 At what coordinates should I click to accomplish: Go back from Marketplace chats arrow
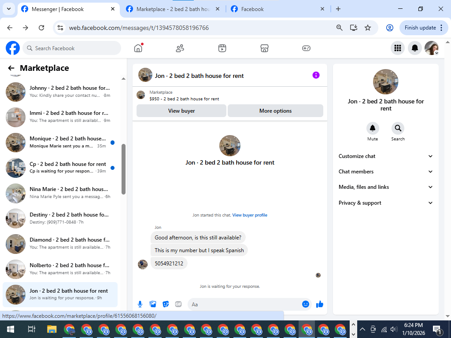point(11,68)
